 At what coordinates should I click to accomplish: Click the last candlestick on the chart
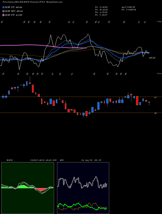coord(149,103)
